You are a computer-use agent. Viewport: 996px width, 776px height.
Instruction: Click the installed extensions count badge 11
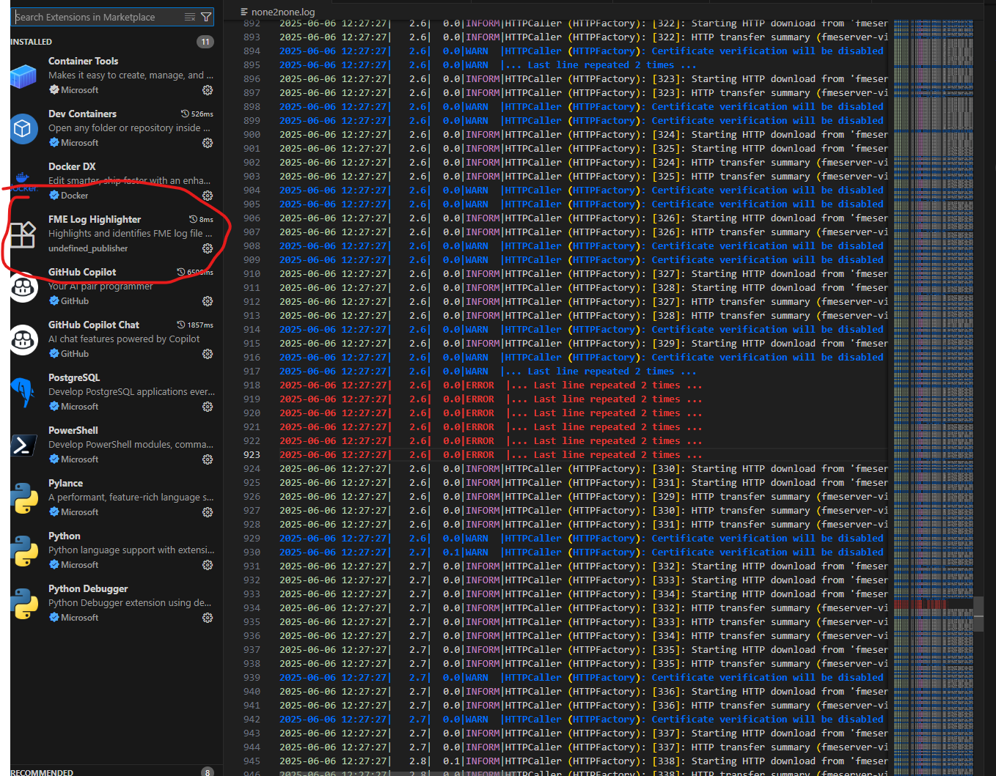click(x=205, y=42)
